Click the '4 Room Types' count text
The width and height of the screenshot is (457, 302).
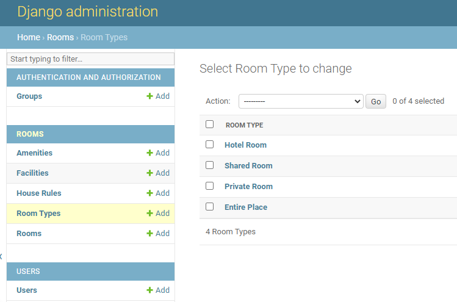(x=231, y=232)
